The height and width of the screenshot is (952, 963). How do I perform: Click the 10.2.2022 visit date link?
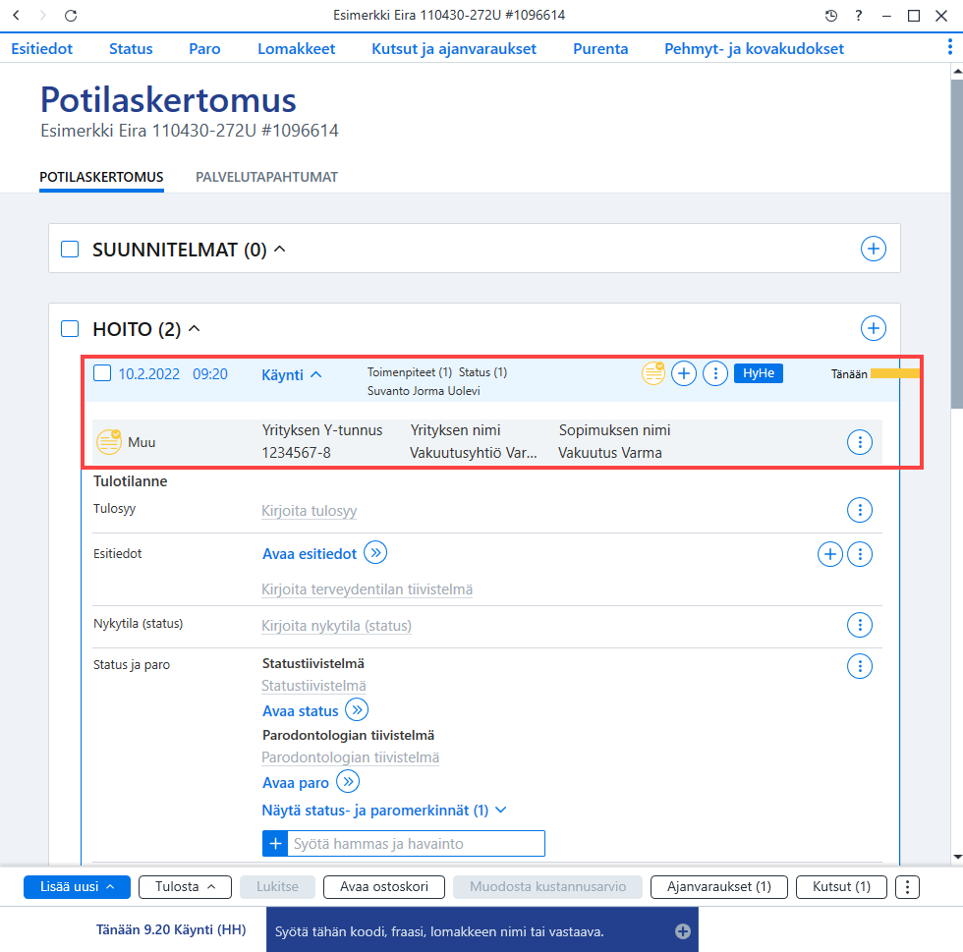[149, 374]
